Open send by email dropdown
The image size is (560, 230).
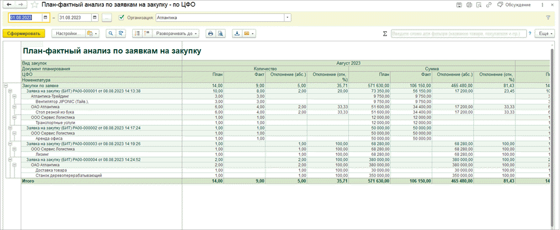point(249,33)
